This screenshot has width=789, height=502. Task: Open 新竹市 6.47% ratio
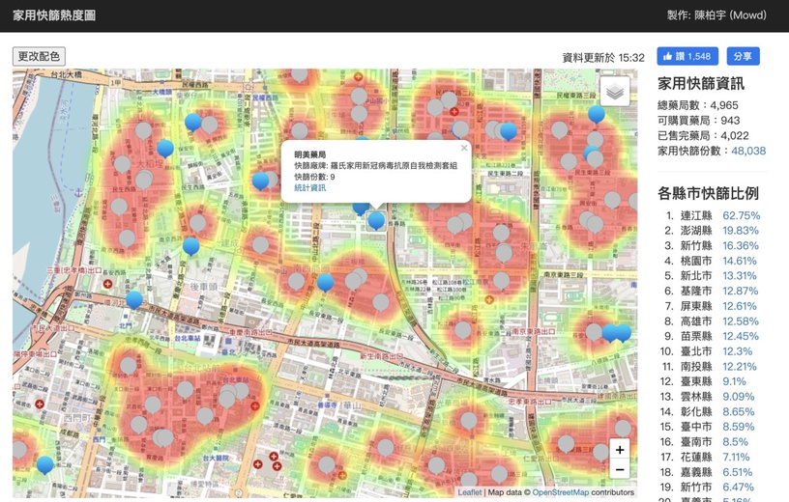point(739,488)
